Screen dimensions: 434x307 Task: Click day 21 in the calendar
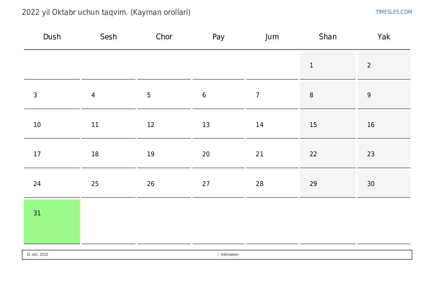272,154
